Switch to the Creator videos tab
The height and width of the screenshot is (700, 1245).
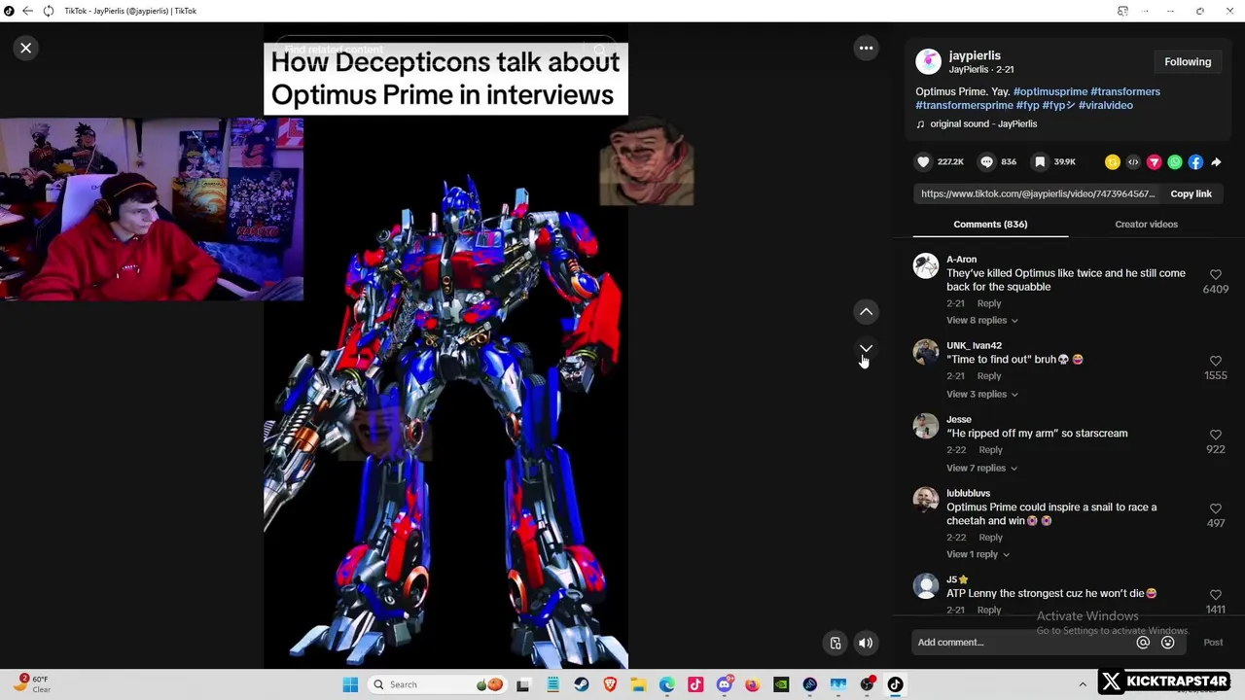click(x=1146, y=224)
